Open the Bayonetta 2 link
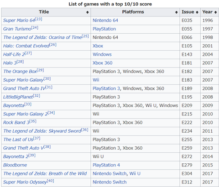 click(16, 156)
